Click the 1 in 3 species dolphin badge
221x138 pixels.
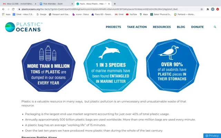click(x=110, y=66)
